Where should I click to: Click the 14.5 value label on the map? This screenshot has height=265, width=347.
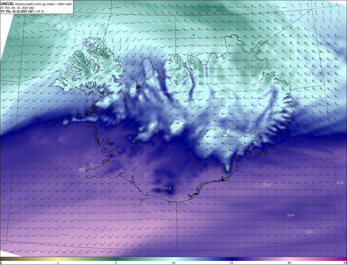[139, 90]
